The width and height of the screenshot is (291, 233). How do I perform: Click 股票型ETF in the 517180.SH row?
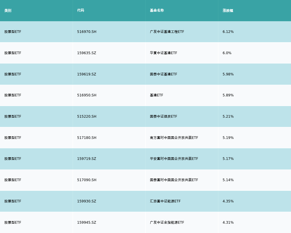[13, 138]
